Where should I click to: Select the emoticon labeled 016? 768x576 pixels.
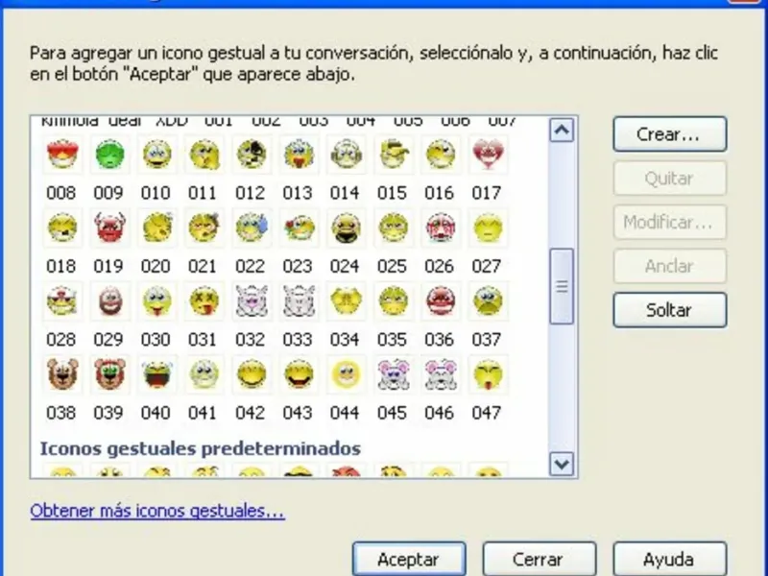[441, 155]
